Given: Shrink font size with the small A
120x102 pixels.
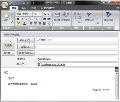Looking at the screenshot, I should click(x=49, y=14).
